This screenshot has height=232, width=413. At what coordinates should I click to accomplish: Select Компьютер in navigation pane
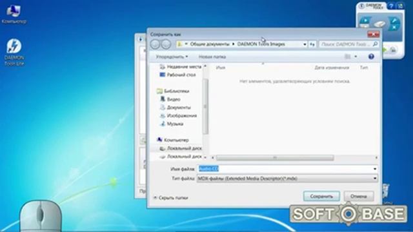[173, 140]
